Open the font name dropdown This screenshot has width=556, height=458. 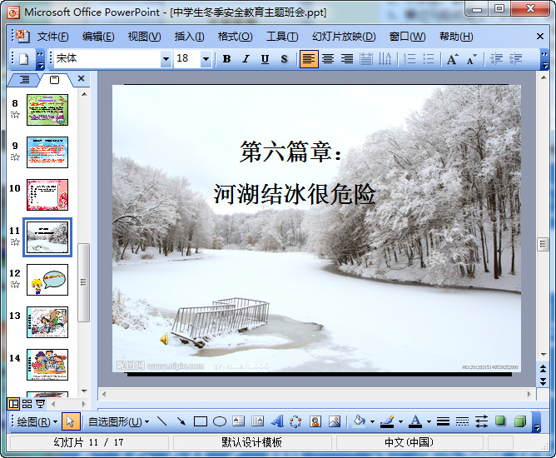pos(165,59)
